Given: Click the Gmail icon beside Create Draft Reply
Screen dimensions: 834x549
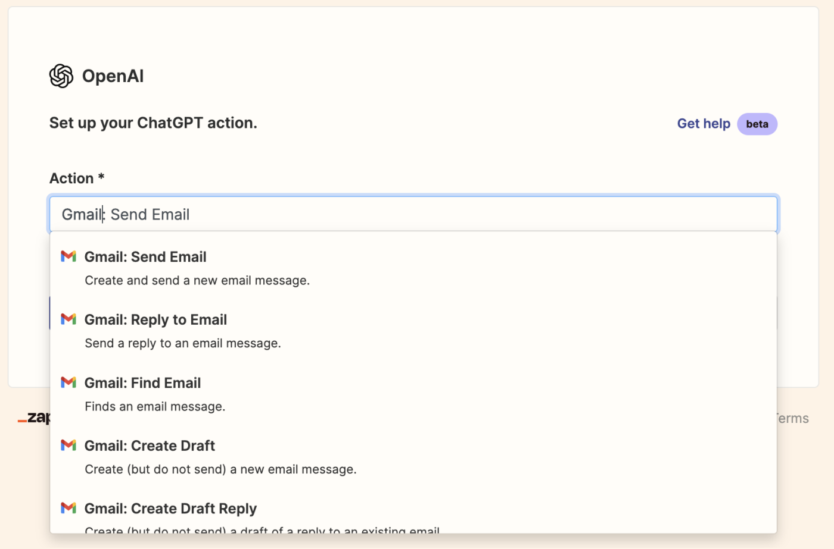Looking at the screenshot, I should 69,509.
